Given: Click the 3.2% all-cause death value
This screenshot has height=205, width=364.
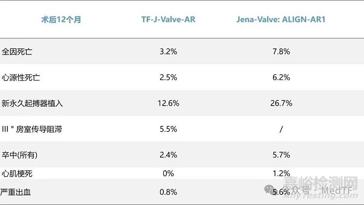Looking at the screenshot, I should (x=168, y=51).
